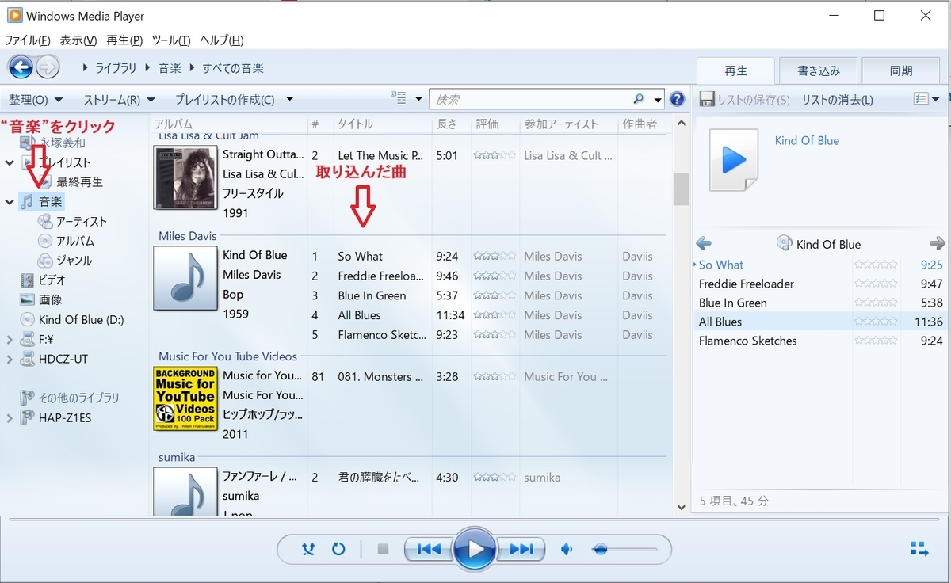951x583 pixels.
Task: Open the ヘルプ(H) menu
Action: 221,40
